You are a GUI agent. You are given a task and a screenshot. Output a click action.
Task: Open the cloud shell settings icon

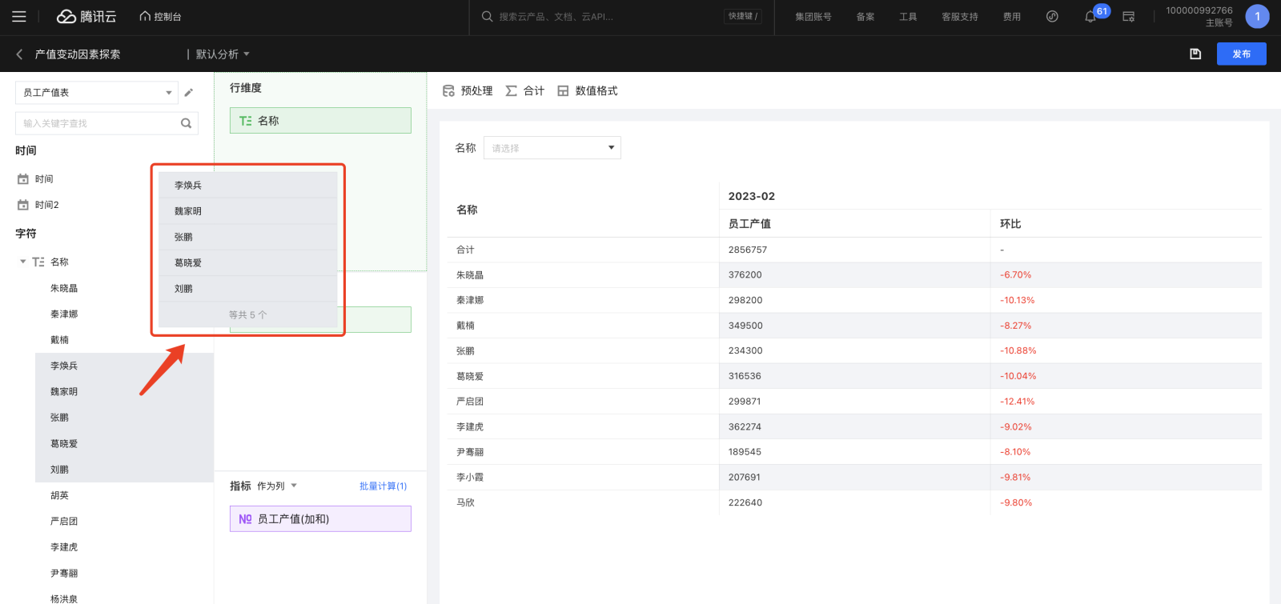1129,17
